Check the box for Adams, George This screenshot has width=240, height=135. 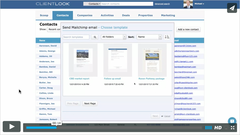[x=37, y=51]
